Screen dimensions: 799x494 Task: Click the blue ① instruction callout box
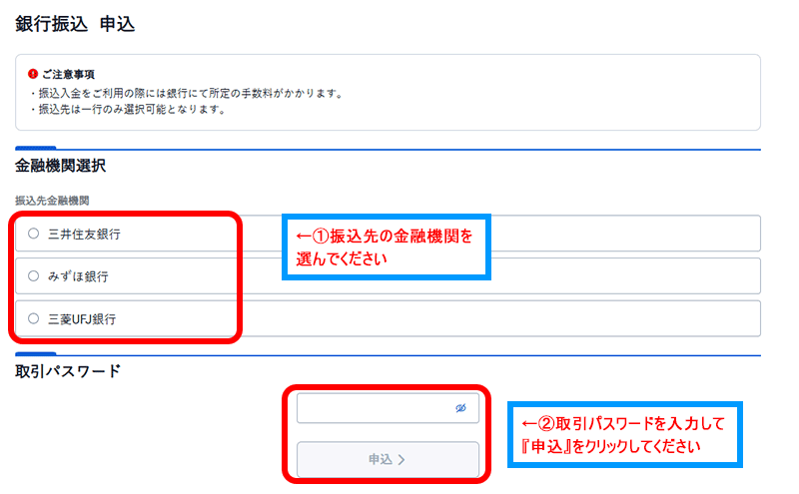click(x=386, y=247)
